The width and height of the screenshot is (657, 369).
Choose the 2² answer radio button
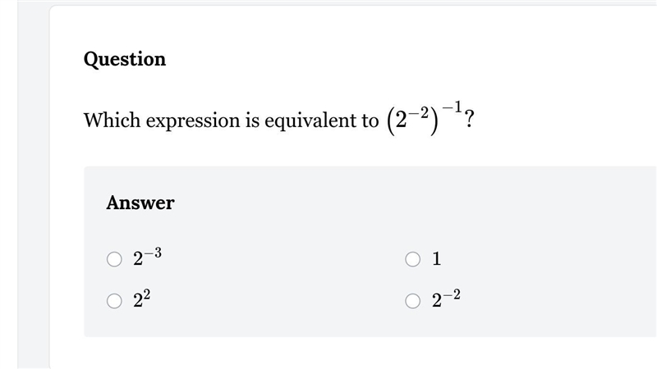tap(114, 301)
